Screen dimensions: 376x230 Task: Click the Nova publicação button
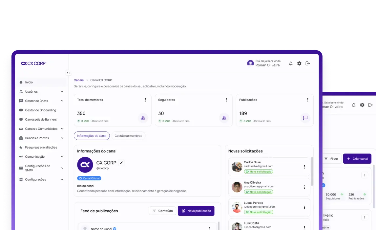point(196,211)
